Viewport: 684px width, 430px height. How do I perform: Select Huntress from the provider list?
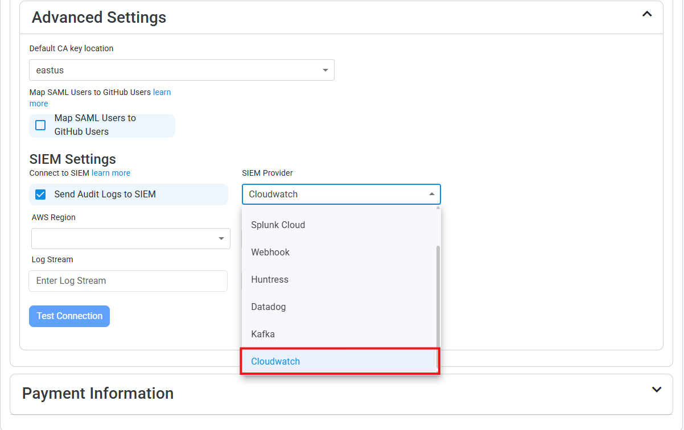point(269,279)
